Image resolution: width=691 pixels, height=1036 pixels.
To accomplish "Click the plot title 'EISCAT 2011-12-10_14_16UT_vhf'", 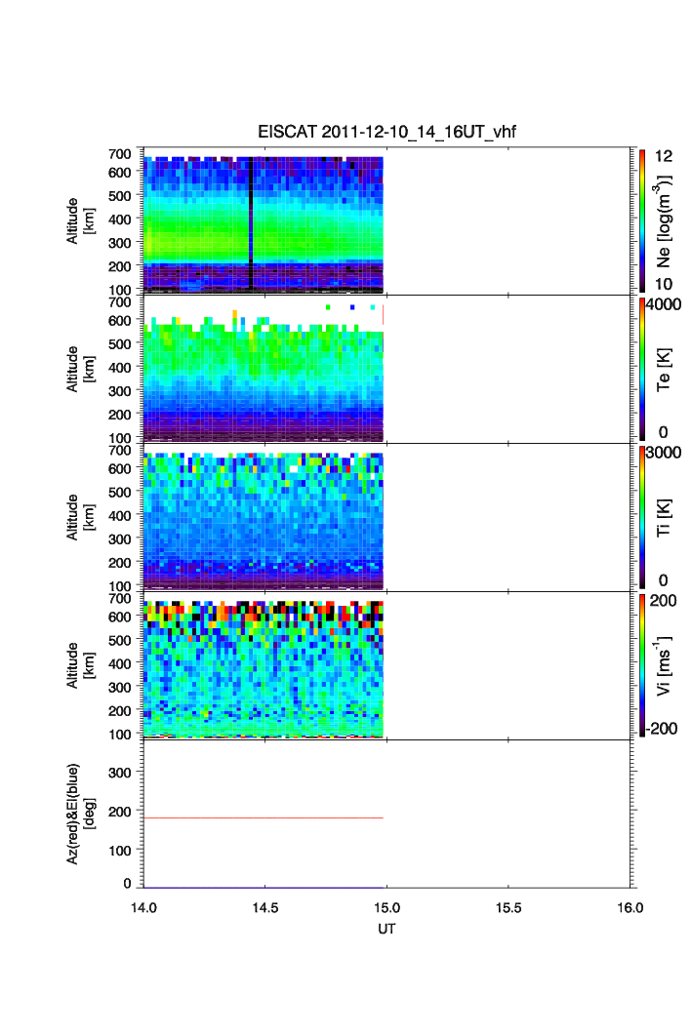I will [386, 132].
